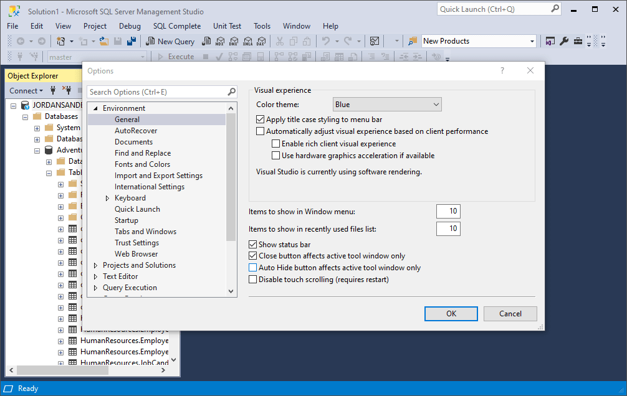Viewport: 627px width, 396px height.
Task: Expand the Query Execution options node
Action: (95, 288)
